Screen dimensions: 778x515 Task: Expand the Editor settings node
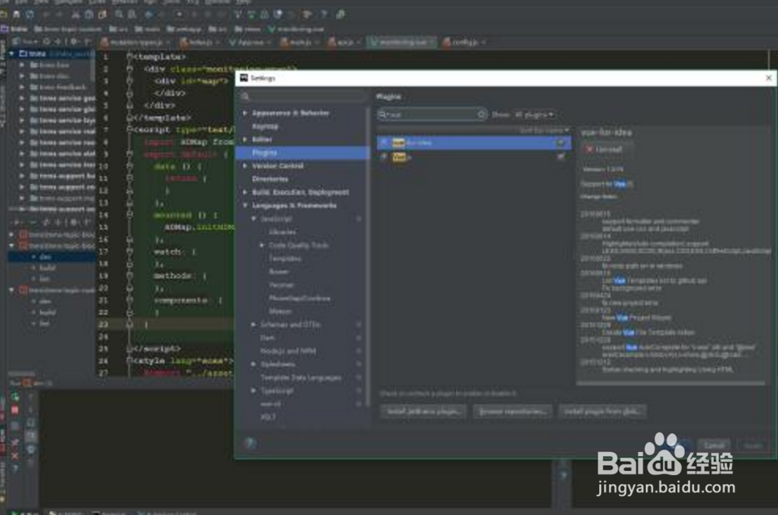pos(245,140)
